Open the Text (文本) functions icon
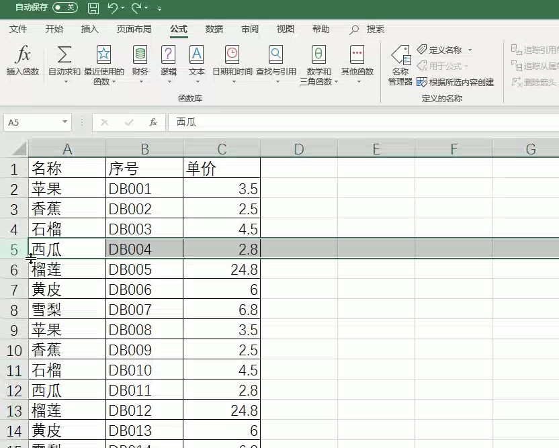Image resolution: width=559 pixels, height=448 pixels. coord(196,55)
